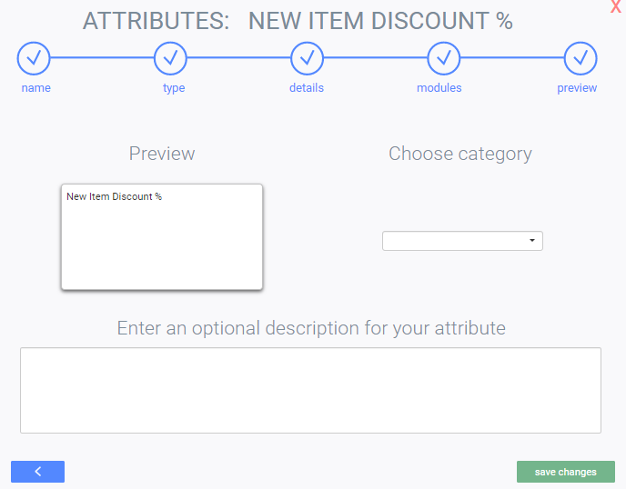Click the details step checkmark circle

click(307, 59)
